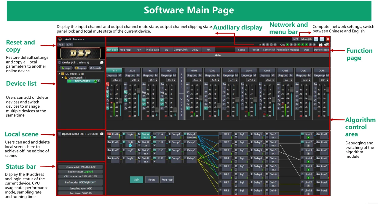This screenshot has height=204, width=378.
Task: Mute channel 2222 with its M button
Action: [138, 75]
